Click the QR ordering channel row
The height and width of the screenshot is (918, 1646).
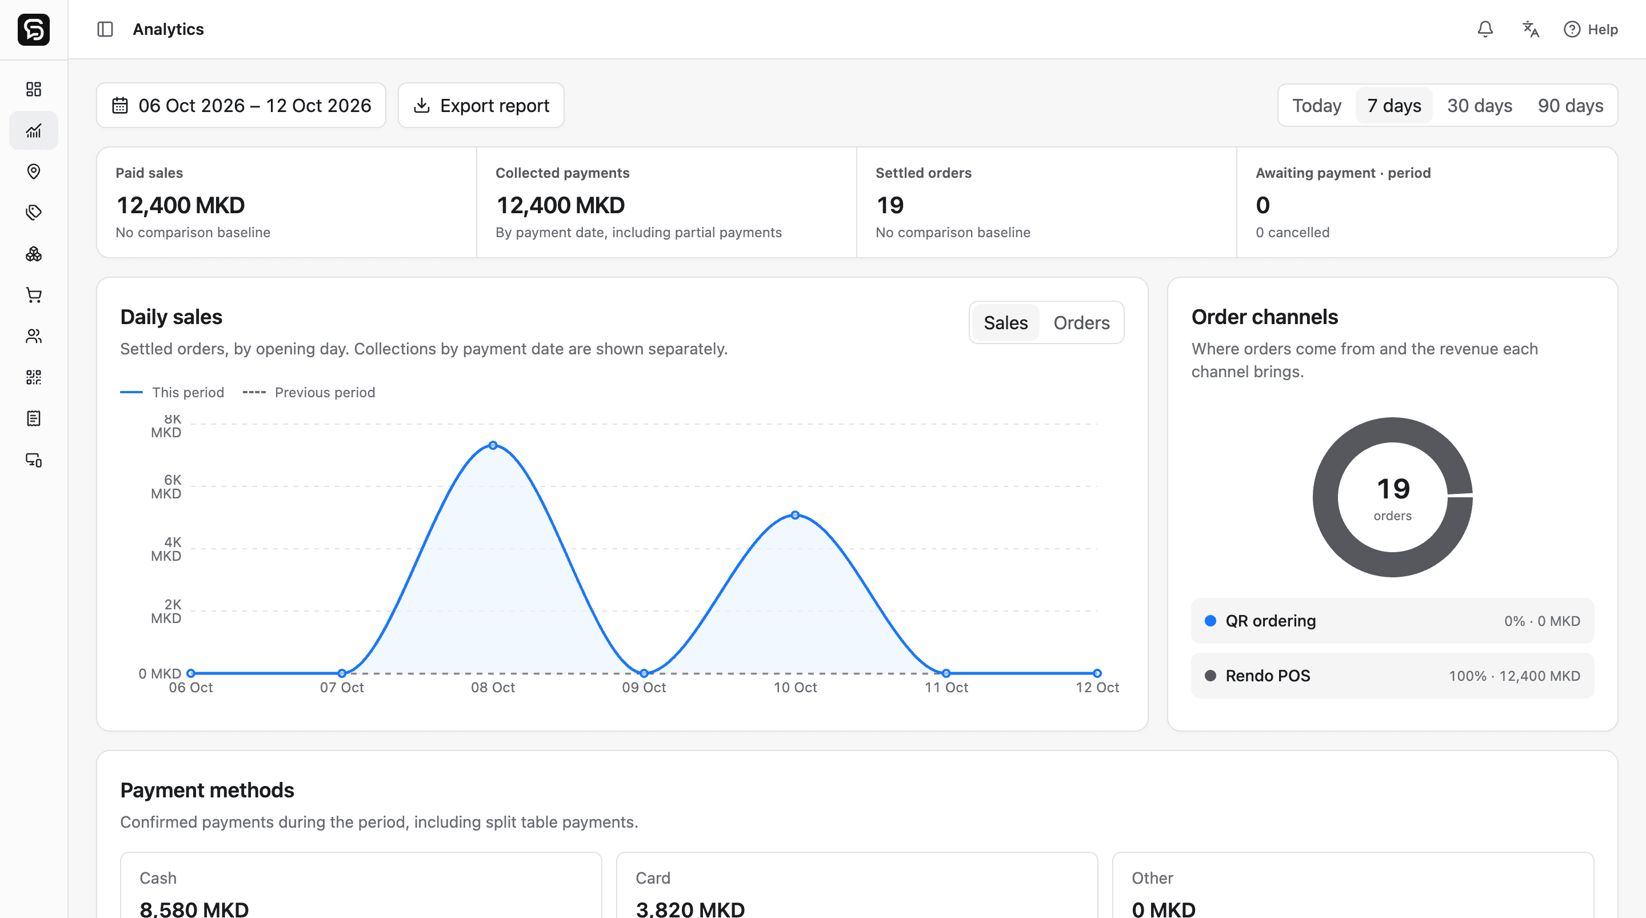[1392, 621]
